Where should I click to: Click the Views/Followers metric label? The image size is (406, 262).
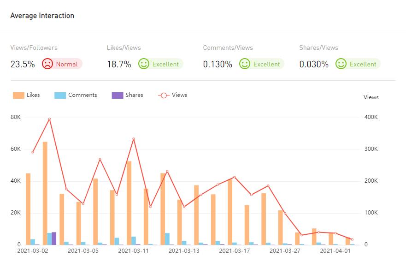tap(34, 48)
